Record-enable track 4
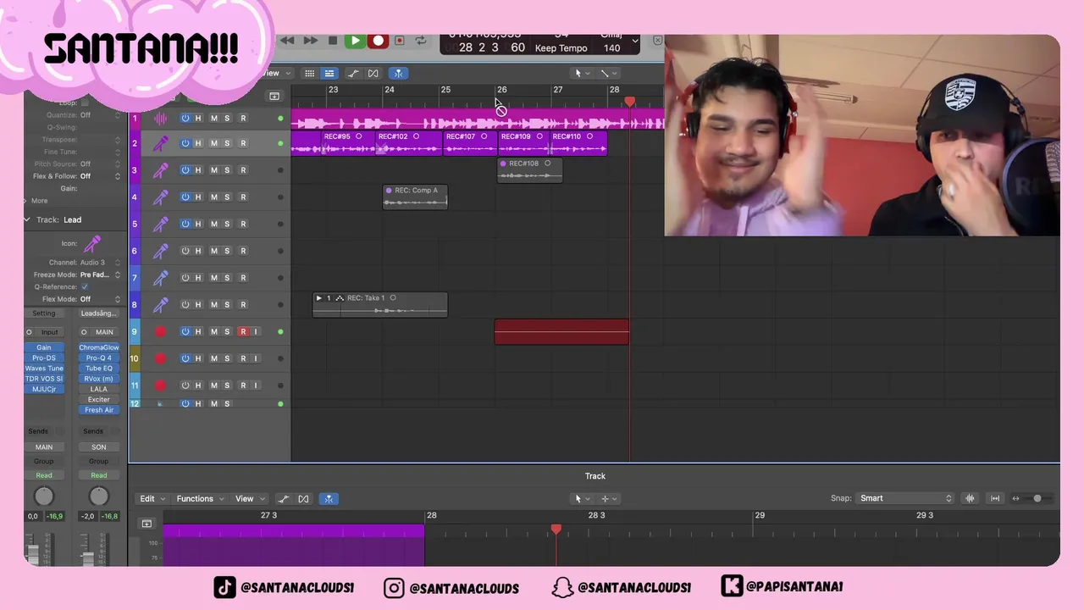Image resolution: width=1084 pixels, height=610 pixels. (243, 197)
